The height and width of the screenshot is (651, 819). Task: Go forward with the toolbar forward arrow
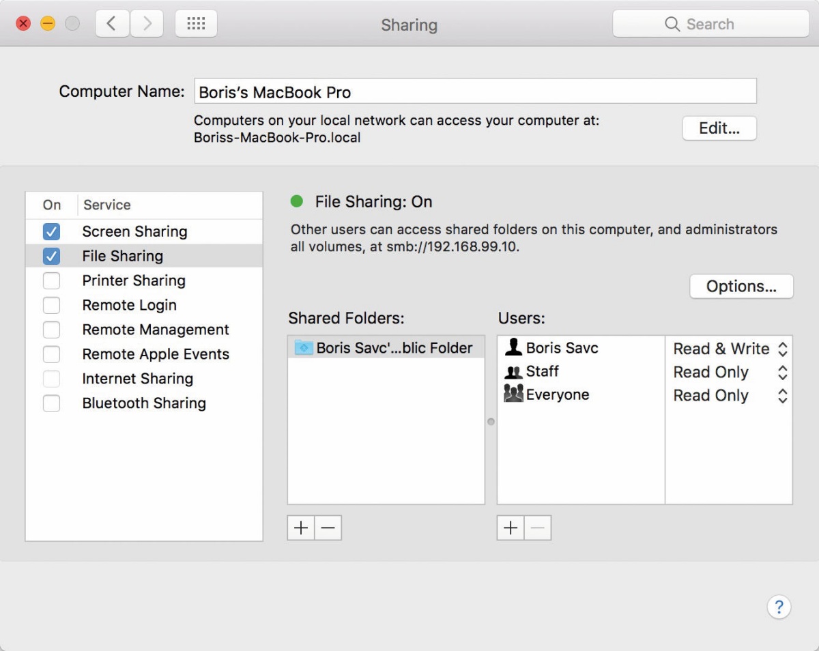click(x=147, y=24)
